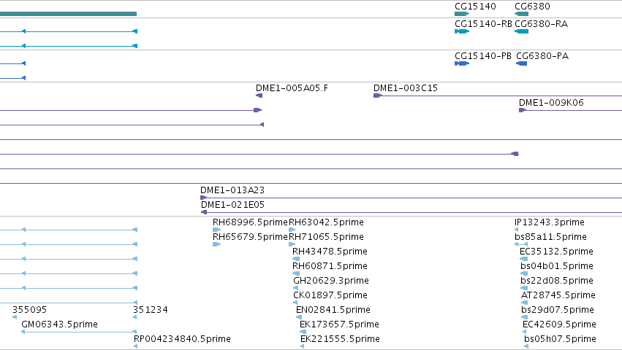Viewport: 622px width, 350px height.
Task: Click the EK221555.5prime label
Action: (x=340, y=339)
